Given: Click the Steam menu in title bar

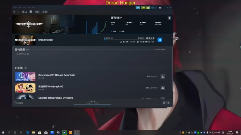Looking at the screenshot, I should point(15,7).
